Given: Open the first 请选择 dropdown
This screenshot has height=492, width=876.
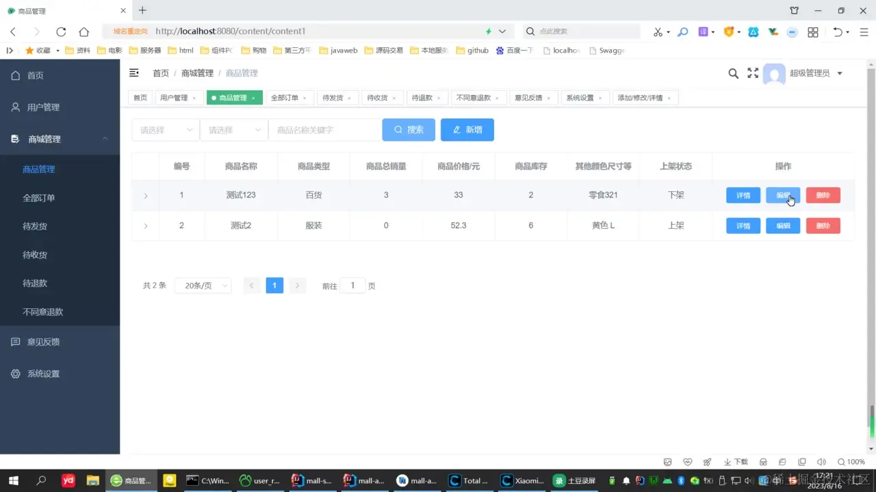Looking at the screenshot, I should click(166, 130).
